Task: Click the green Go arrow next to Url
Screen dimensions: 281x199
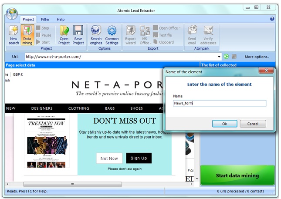Action: click(226, 57)
